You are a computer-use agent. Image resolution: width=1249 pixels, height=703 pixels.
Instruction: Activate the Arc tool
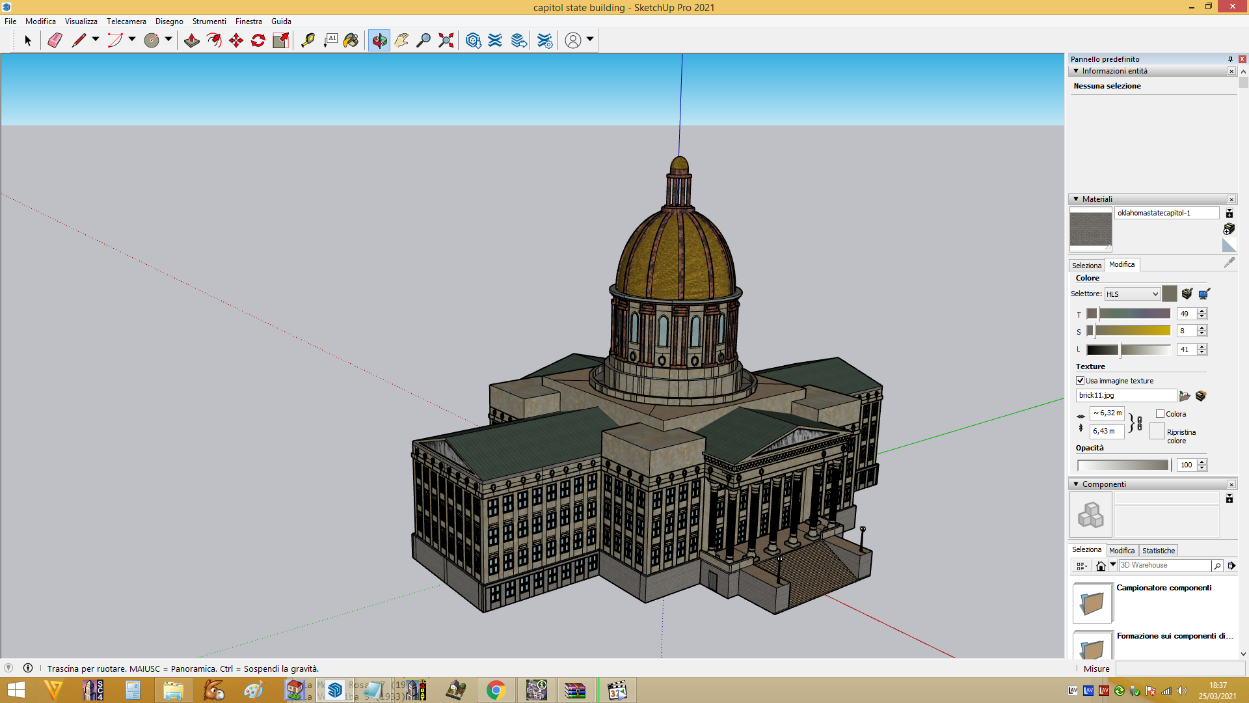coord(115,40)
